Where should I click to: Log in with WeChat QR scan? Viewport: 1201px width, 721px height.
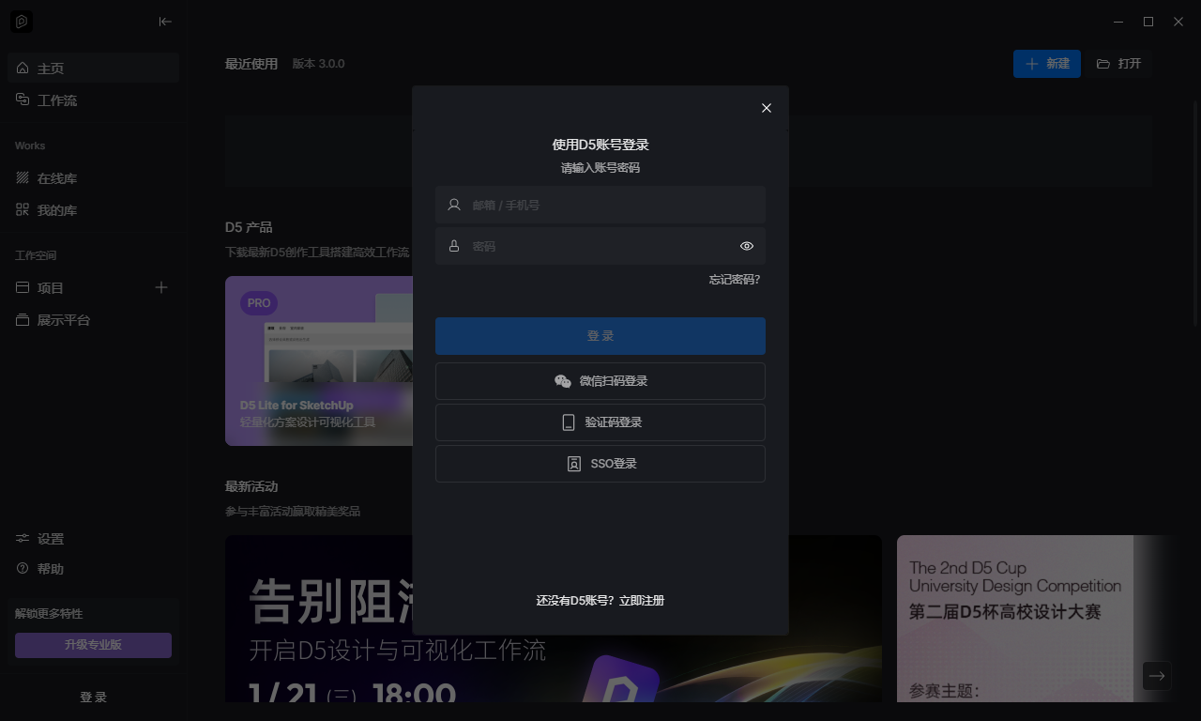click(600, 381)
